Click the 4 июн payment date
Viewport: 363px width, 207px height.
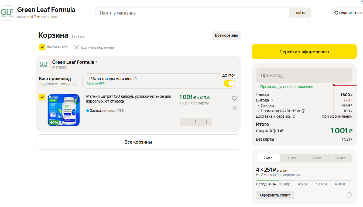tap(340, 184)
